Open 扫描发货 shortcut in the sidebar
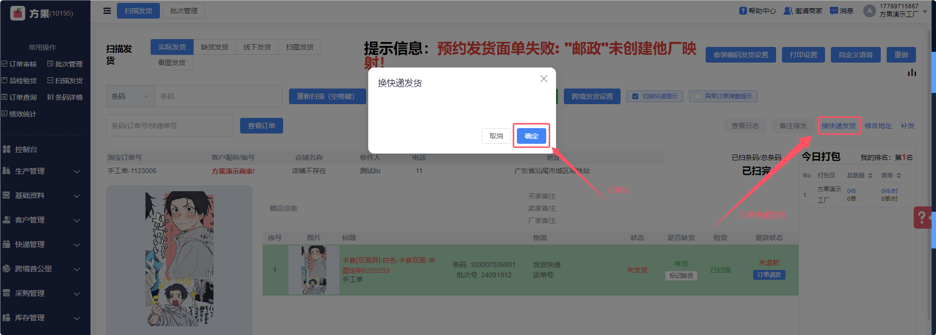 coord(65,81)
